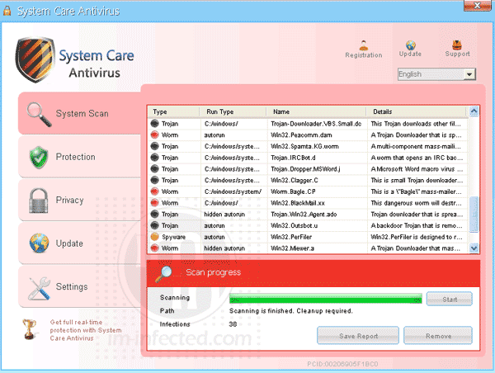Click the red icon for Win32.BlackMail.xx

[x=155, y=203]
